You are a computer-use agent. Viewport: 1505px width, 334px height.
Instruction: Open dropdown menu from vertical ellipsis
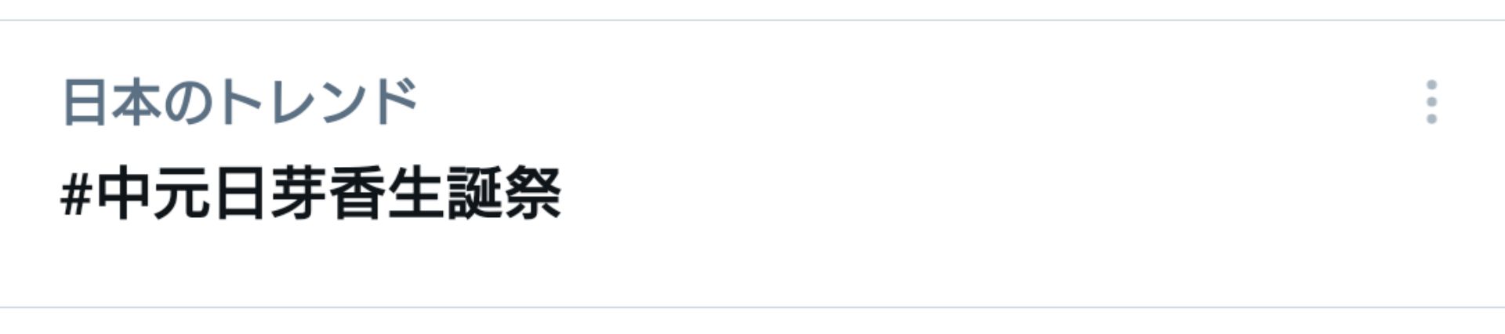click(1431, 102)
